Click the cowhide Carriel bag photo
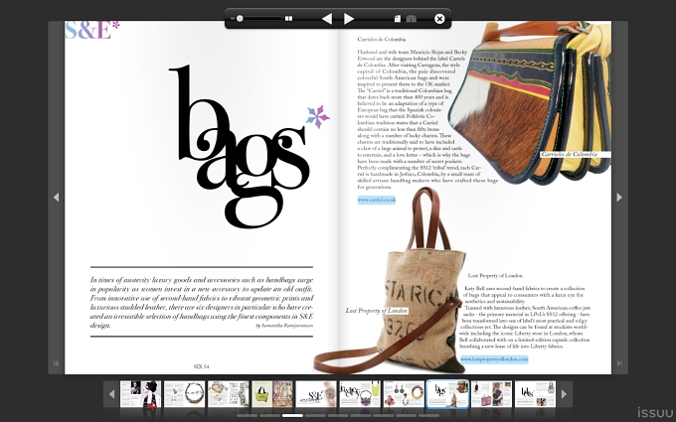 [x=530, y=101]
